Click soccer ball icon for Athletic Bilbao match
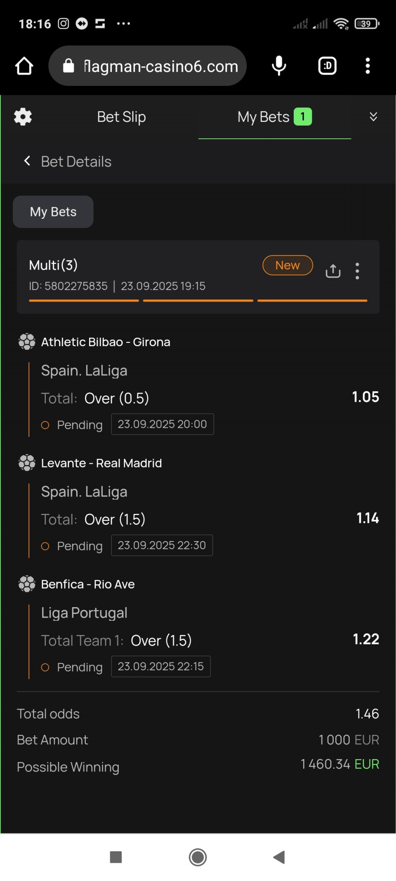396x881 pixels. tap(27, 342)
